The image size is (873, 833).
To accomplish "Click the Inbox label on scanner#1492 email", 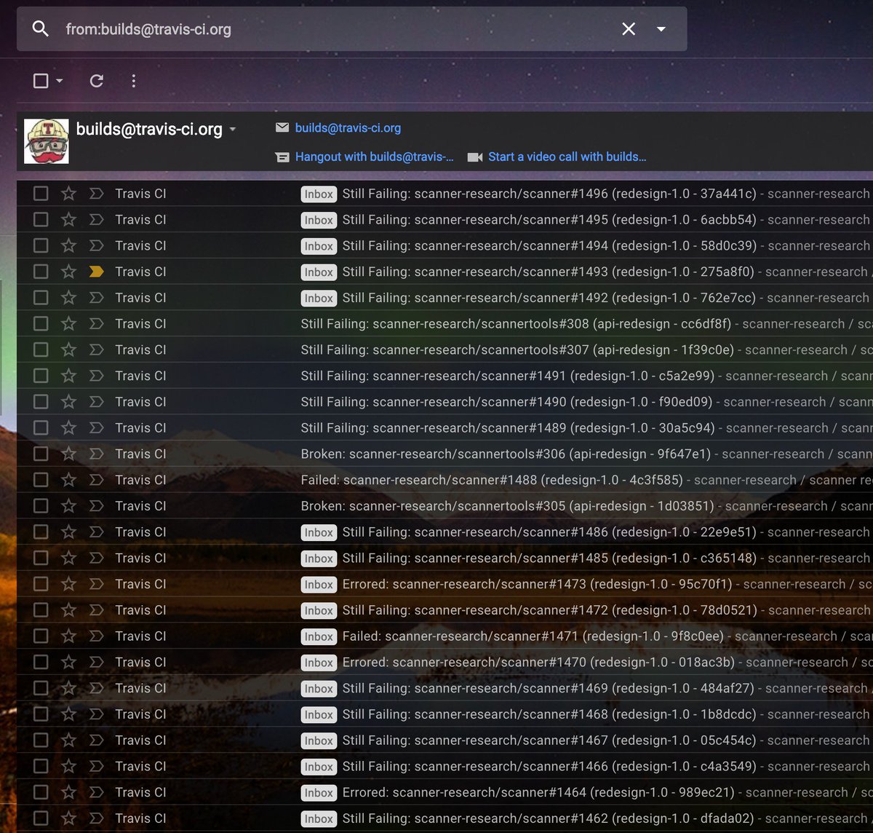I will [319, 298].
